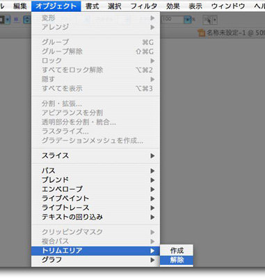
Task: Expand the ライブトレース submenu
Action: pos(95,208)
